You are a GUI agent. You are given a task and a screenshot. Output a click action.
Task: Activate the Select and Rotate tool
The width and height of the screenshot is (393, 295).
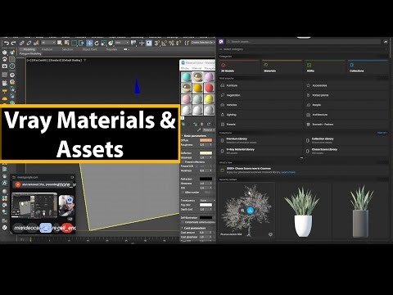coord(97,43)
